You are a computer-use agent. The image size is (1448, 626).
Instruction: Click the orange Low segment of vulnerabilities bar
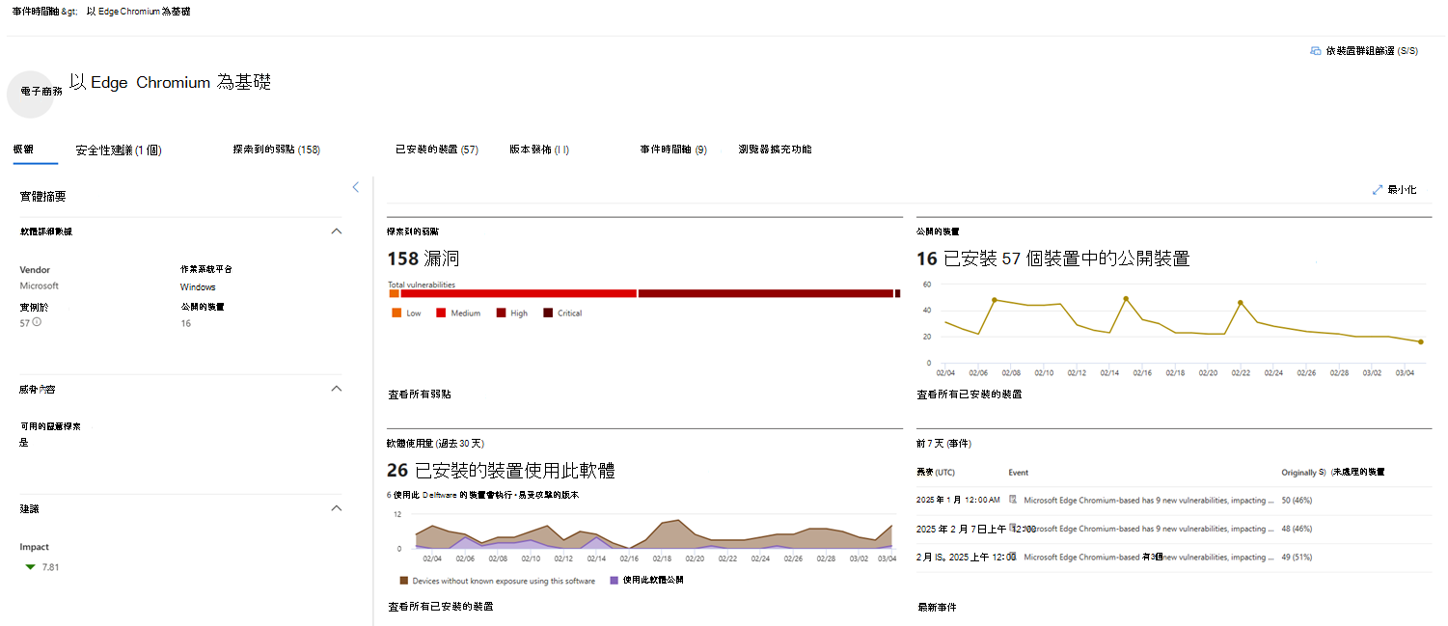pyautogui.click(x=394, y=293)
